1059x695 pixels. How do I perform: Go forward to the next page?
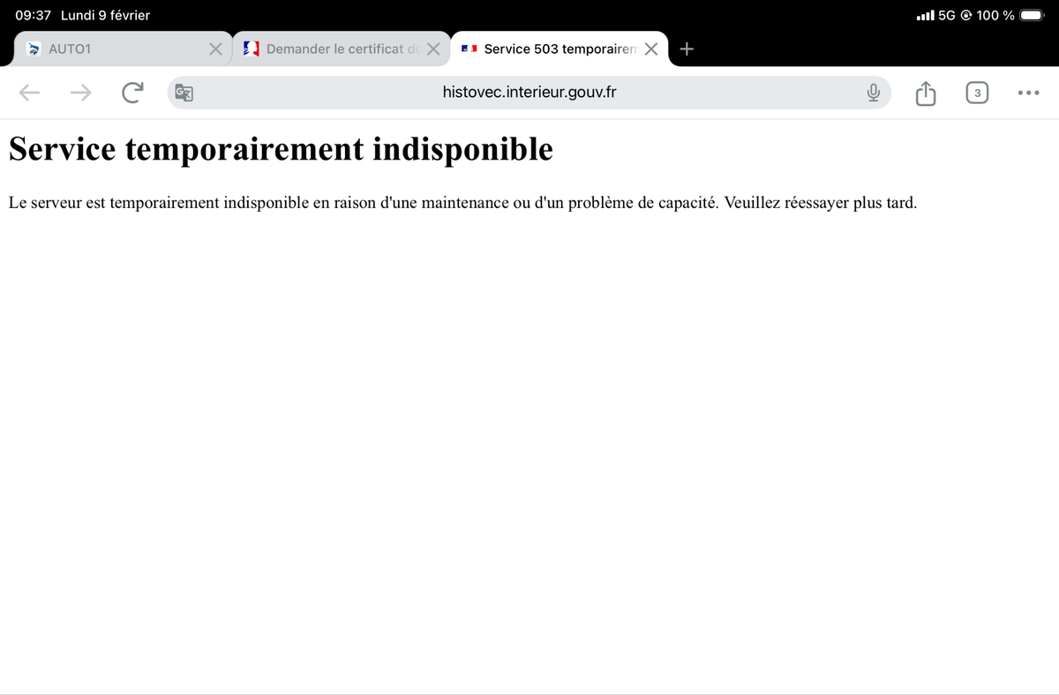(x=81, y=93)
